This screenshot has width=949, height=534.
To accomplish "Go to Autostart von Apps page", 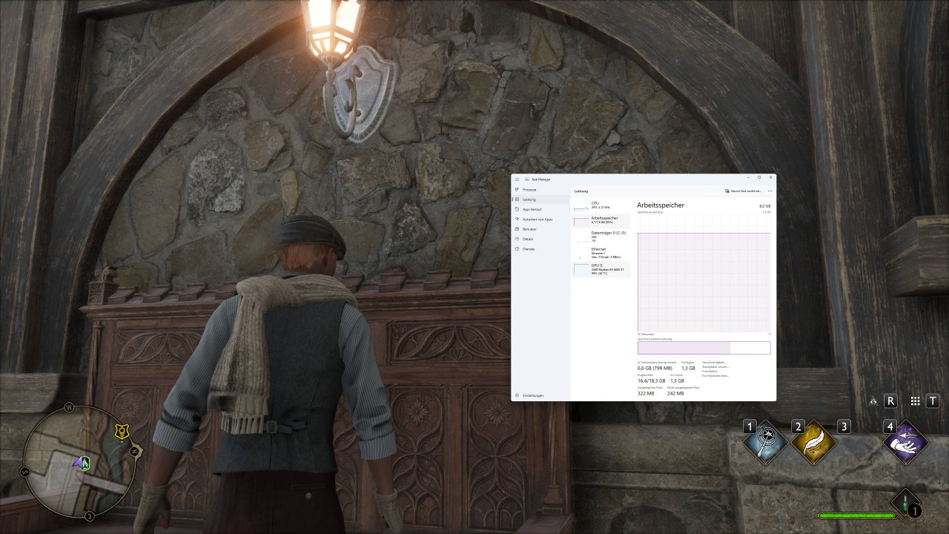I will (540, 220).
